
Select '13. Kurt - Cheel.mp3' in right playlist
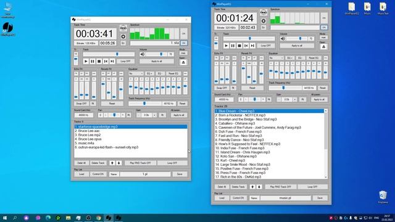(269, 160)
